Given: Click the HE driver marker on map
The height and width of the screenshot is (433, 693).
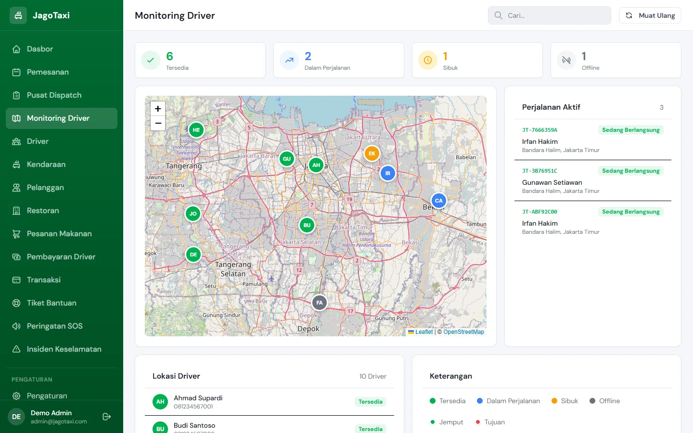Looking at the screenshot, I should pos(196,130).
